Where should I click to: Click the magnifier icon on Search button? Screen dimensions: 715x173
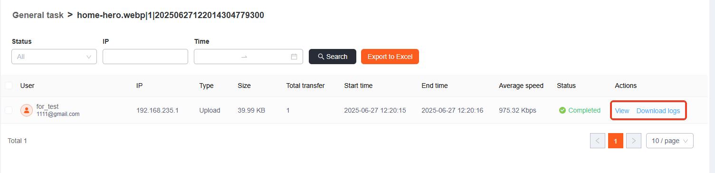click(x=321, y=57)
